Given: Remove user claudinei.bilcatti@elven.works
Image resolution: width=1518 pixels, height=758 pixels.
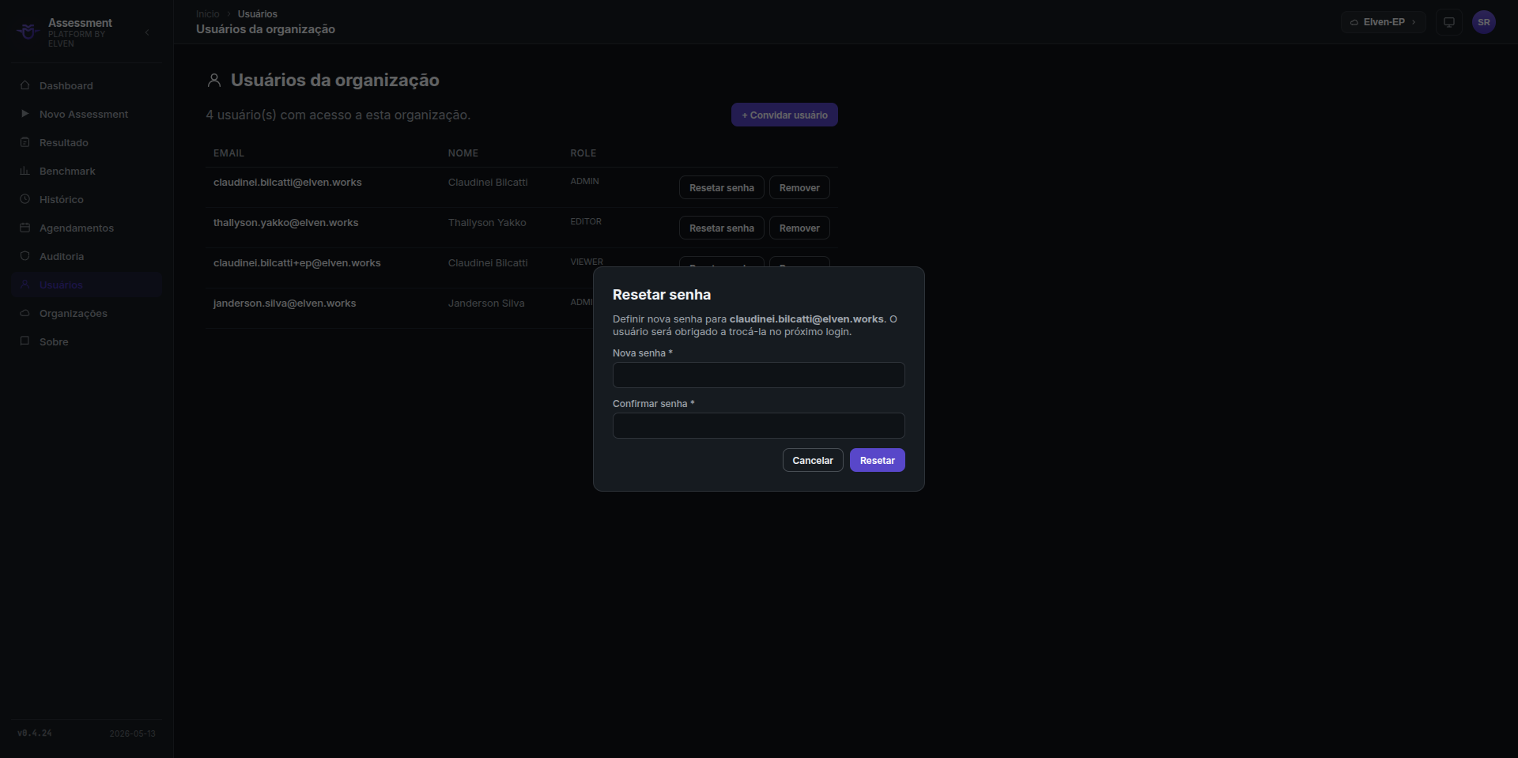Looking at the screenshot, I should pyautogui.click(x=799, y=187).
